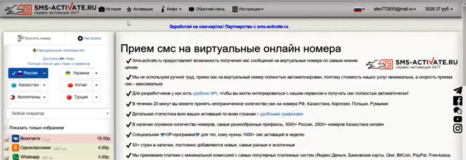The width and height of the screenshot is (466, 160).
Task: Open the alex772833@mail.ru account menu
Action: point(394,9)
